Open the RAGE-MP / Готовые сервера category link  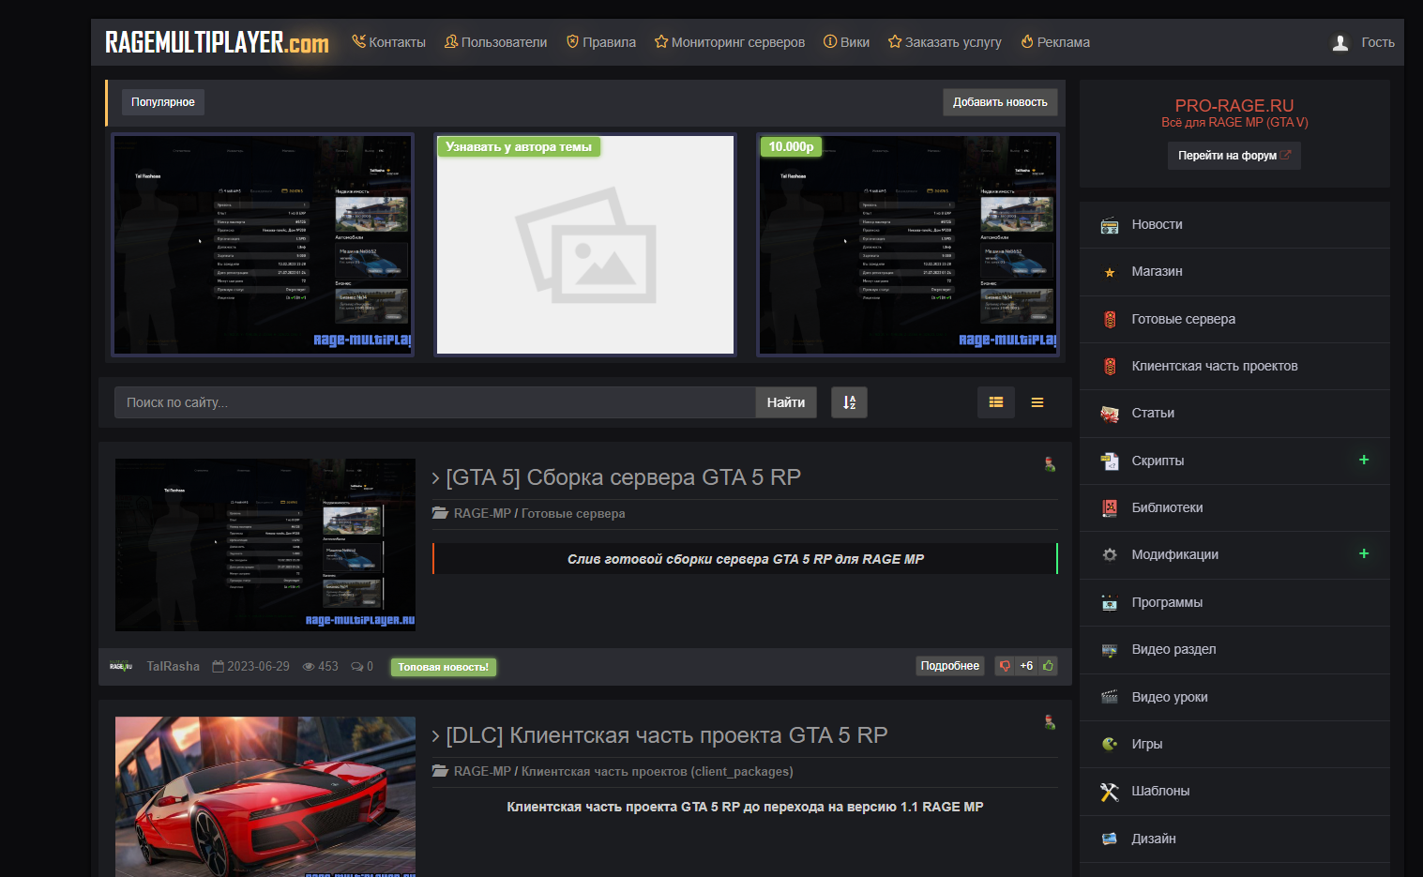(539, 513)
